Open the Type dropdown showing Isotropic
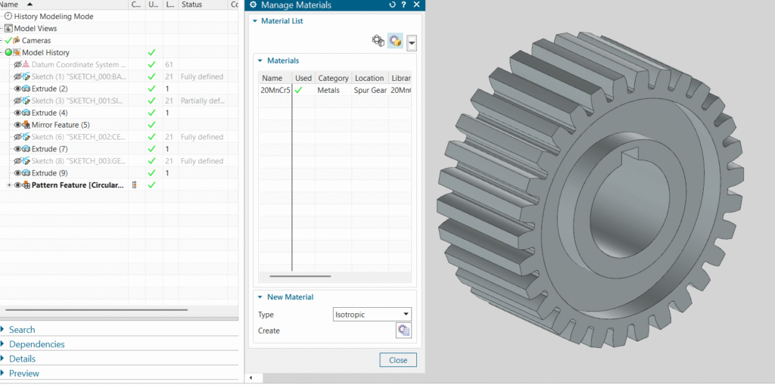The image size is (775, 385). click(x=372, y=314)
